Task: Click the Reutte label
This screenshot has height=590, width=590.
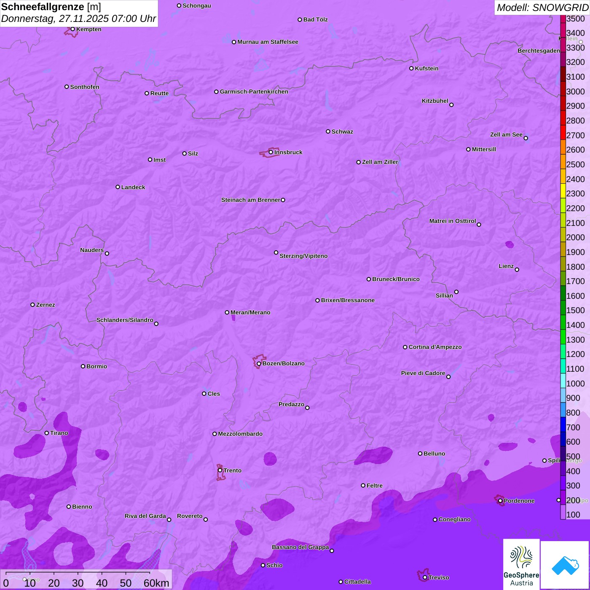Action: tap(159, 93)
